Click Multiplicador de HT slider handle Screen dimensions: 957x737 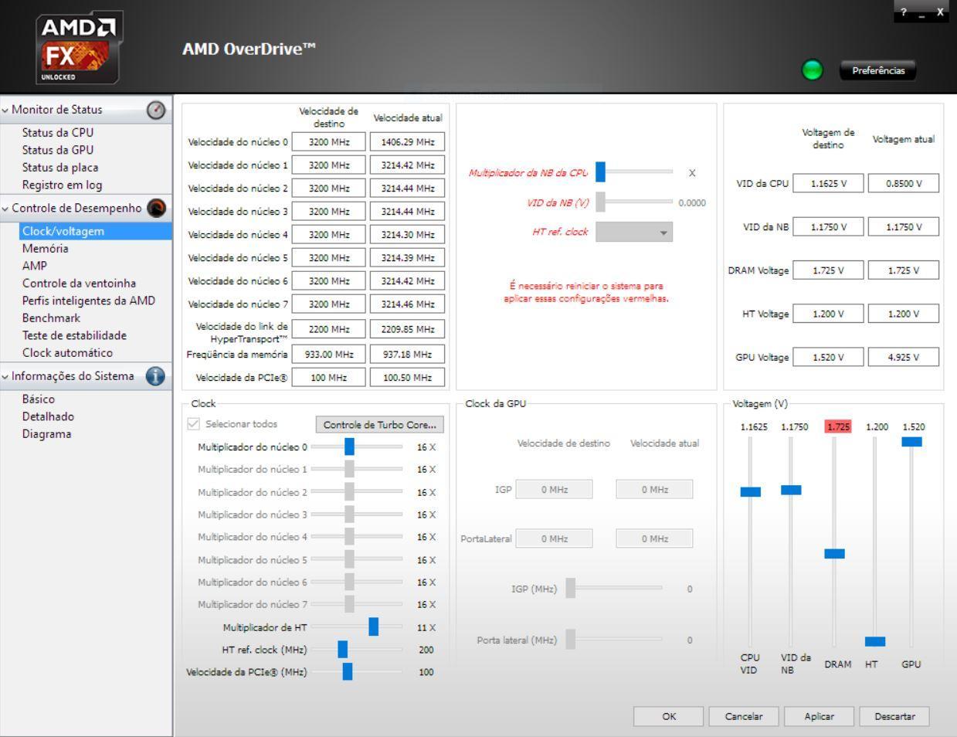pos(374,627)
